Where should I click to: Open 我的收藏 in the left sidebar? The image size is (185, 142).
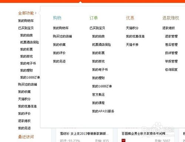pyautogui.click(x=24, y=92)
